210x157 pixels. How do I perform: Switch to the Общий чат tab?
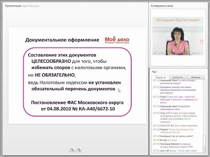(161, 77)
